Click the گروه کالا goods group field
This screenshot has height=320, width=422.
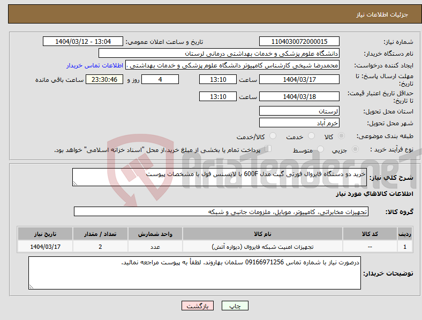coord(221,211)
